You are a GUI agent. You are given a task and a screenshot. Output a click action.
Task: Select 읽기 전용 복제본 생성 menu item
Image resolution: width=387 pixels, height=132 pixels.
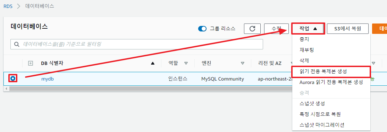pyautogui.click(x=331, y=72)
